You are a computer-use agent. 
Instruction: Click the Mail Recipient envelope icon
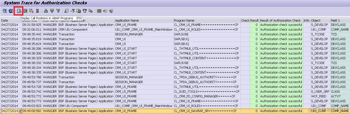click(x=85, y=11)
